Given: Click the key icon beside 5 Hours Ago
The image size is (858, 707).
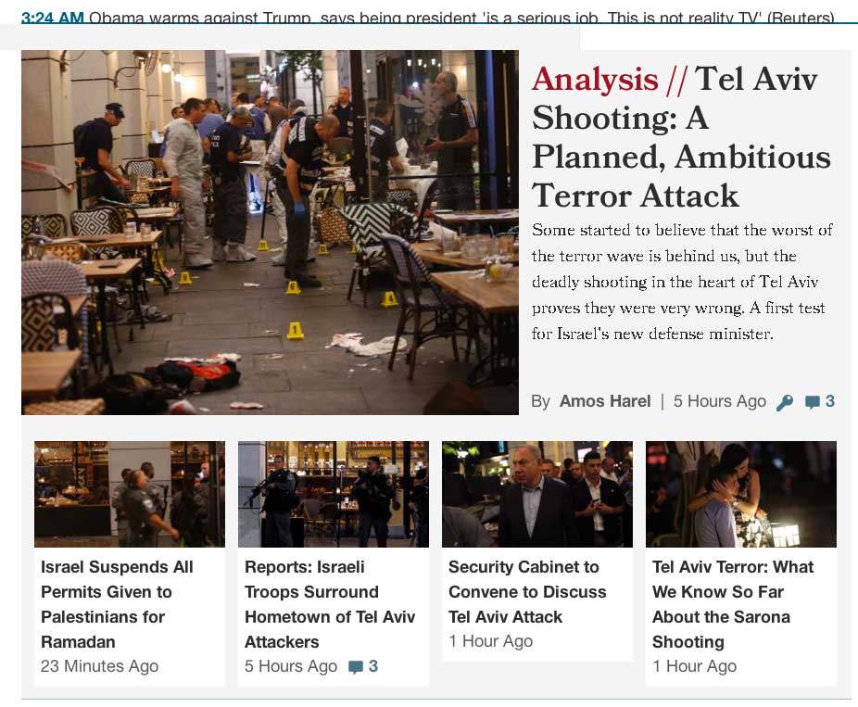Looking at the screenshot, I should [784, 403].
